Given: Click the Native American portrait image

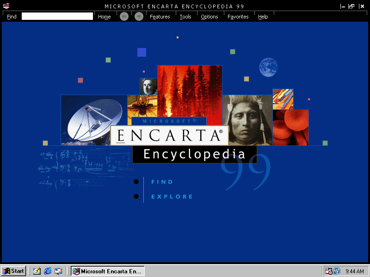Looking at the screenshot, I should (247, 118).
